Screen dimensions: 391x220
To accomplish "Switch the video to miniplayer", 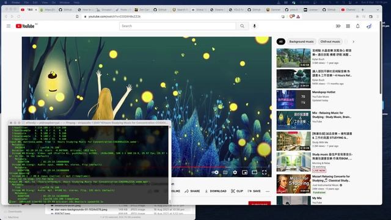I will coord(245,172).
